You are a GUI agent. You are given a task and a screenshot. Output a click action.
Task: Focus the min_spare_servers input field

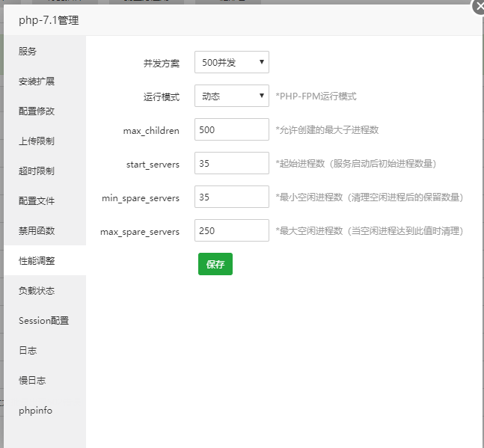pos(231,197)
